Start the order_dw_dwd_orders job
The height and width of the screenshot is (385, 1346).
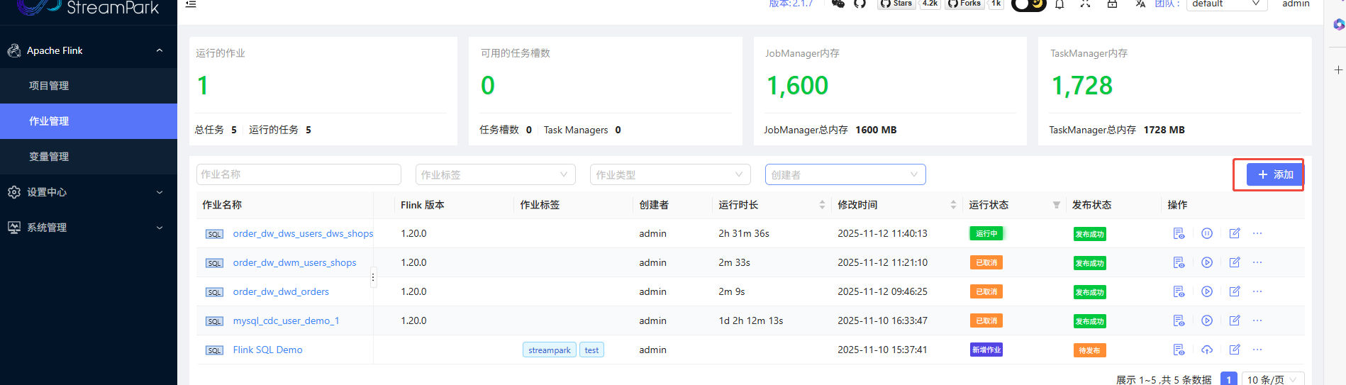[x=1207, y=291]
